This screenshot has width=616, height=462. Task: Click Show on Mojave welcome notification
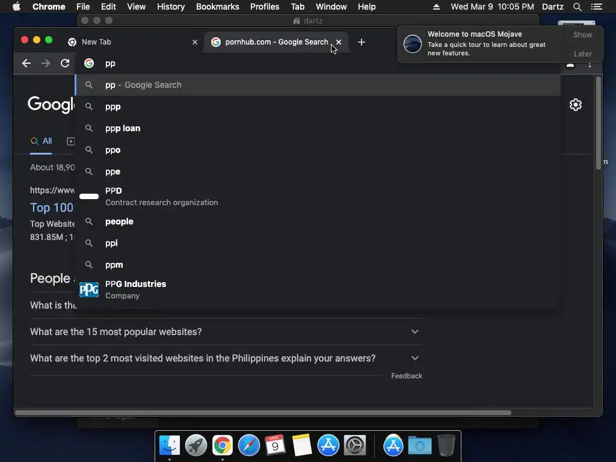coord(582,34)
